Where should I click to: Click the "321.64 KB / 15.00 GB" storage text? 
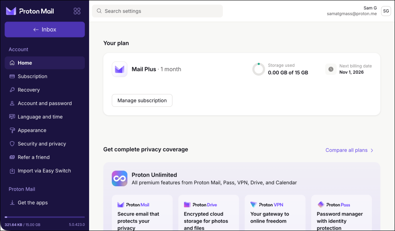[x=22, y=225]
